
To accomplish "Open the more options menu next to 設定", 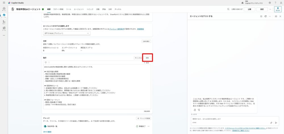I will tap(270, 9).
